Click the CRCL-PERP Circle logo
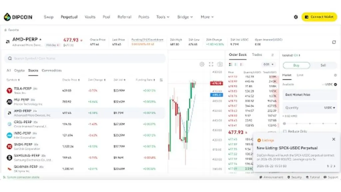The height and width of the screenshot is (192, 341). pyautogui.click(x=9, y=124)
